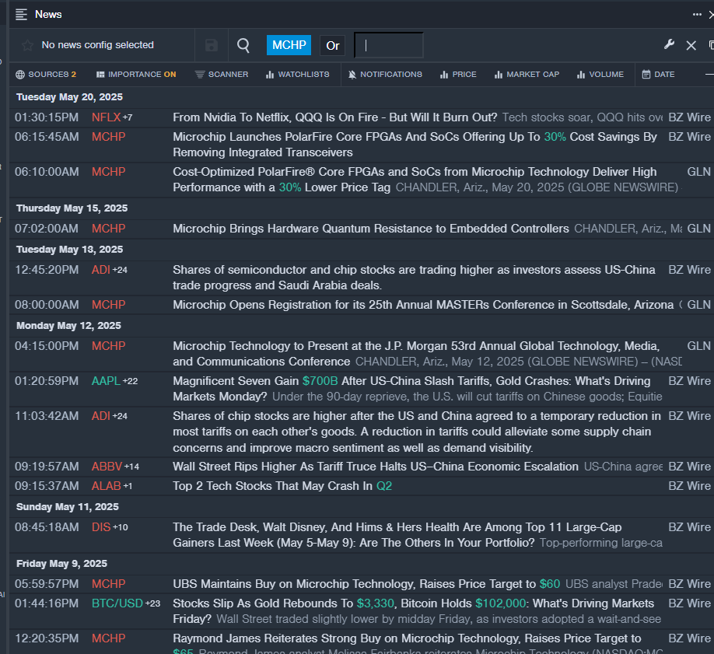The width and height of the screenshot is (714, 654).
Task: Click ADI ticker at 12:45:20PM row
Action: (x=100, y=270)
